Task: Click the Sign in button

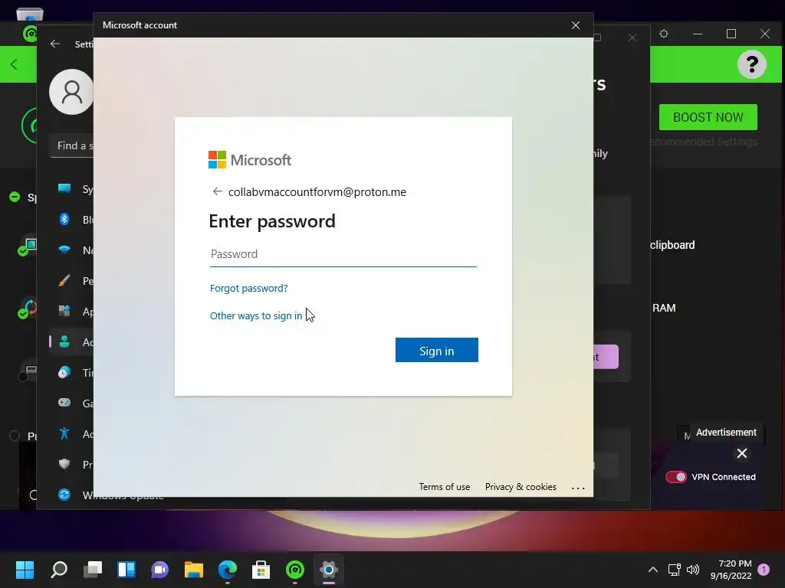Action: [x=436, y=351]
